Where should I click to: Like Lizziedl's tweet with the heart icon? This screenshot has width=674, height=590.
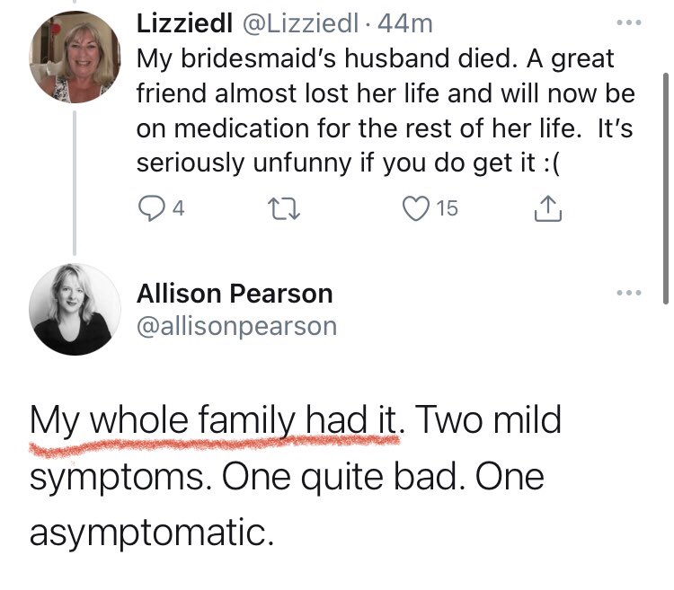418,209
